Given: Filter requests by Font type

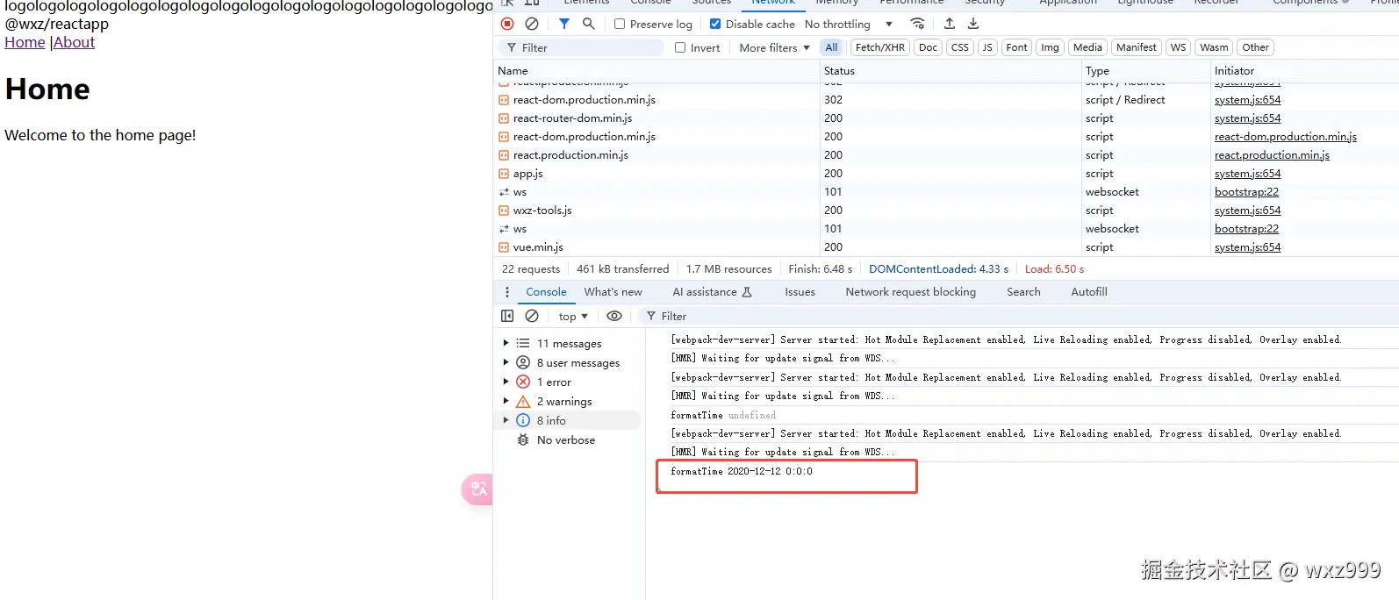Looking at the screenshot, I should (x=1016, y=47).
